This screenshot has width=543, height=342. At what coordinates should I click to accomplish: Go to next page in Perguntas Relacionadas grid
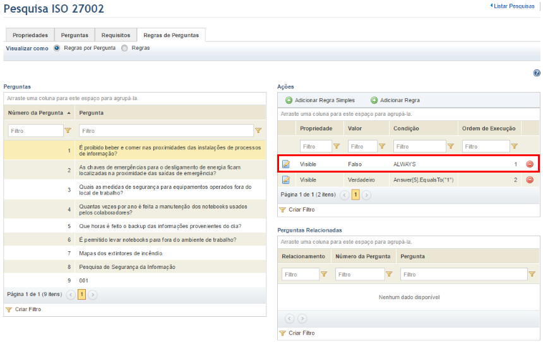(302, 318)
